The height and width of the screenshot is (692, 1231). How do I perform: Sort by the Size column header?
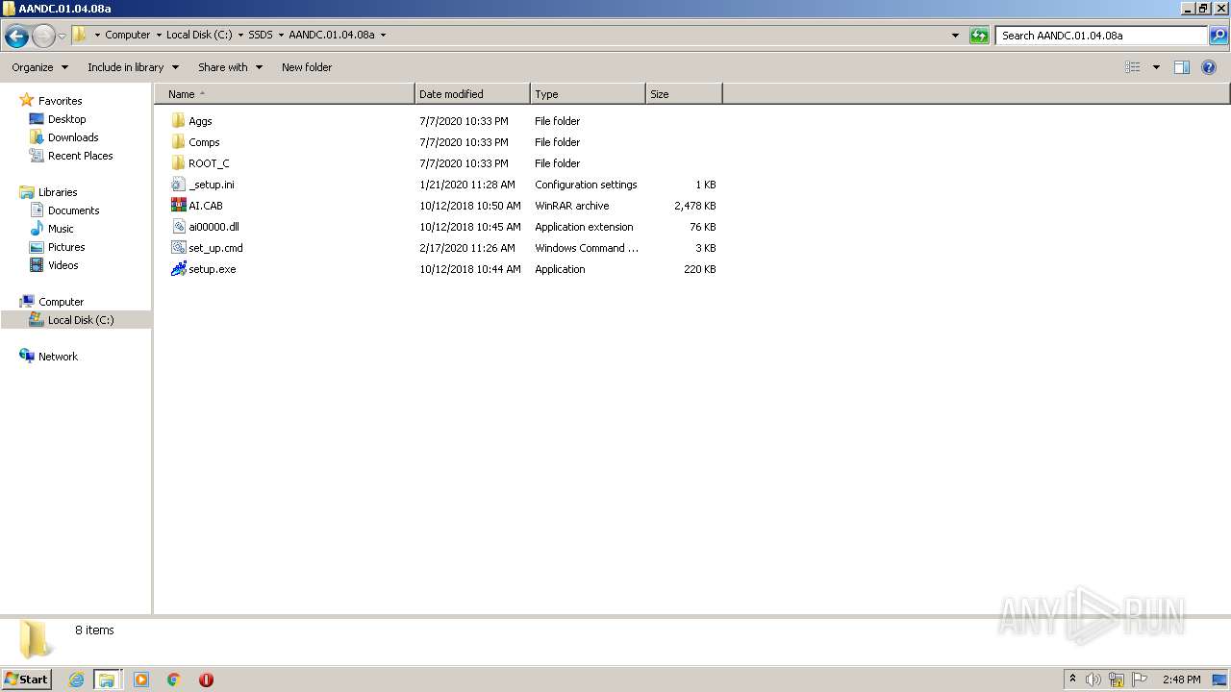coord(684,94)
